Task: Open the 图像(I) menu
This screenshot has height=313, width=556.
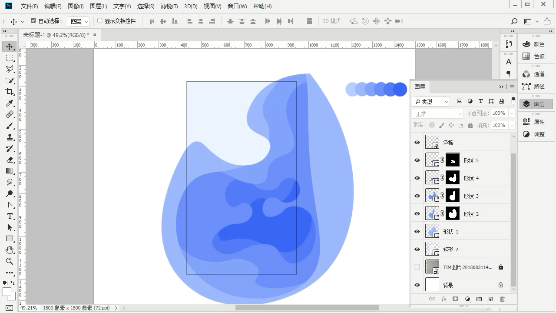Action: (76, 7)
